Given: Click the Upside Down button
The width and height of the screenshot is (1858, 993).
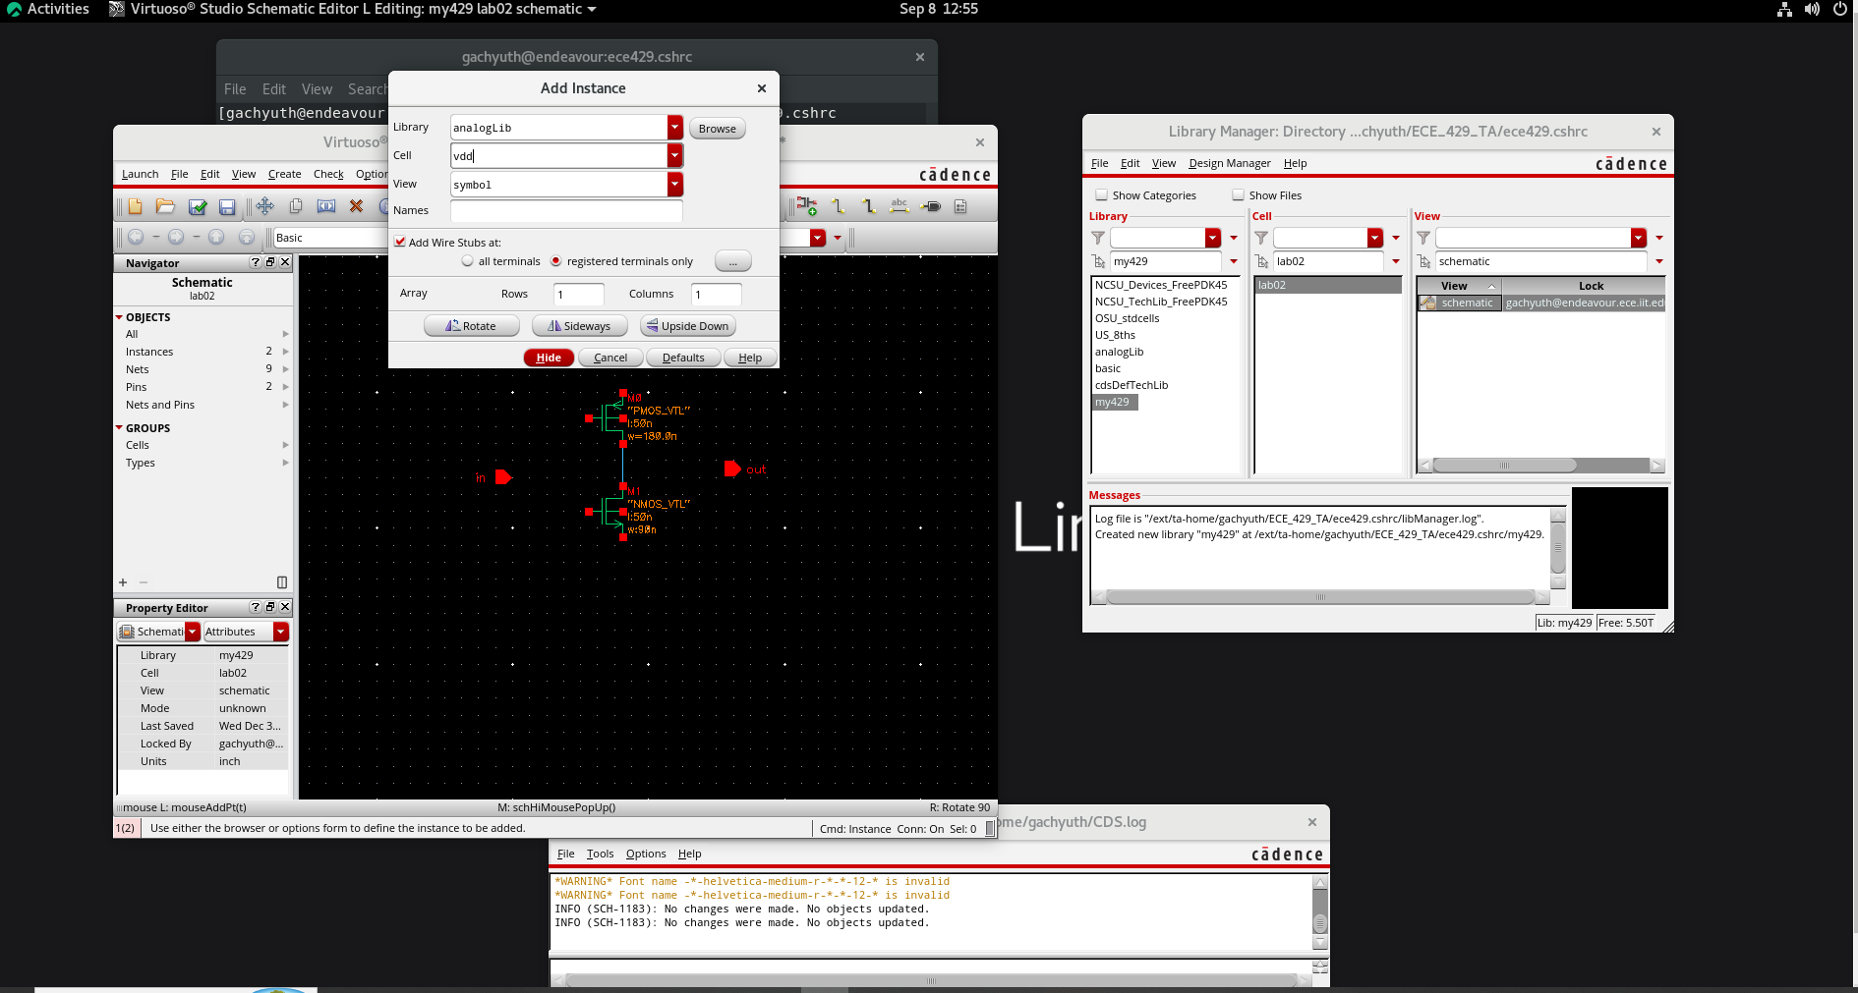Looking at the screenshot, I should coord(687,326).
